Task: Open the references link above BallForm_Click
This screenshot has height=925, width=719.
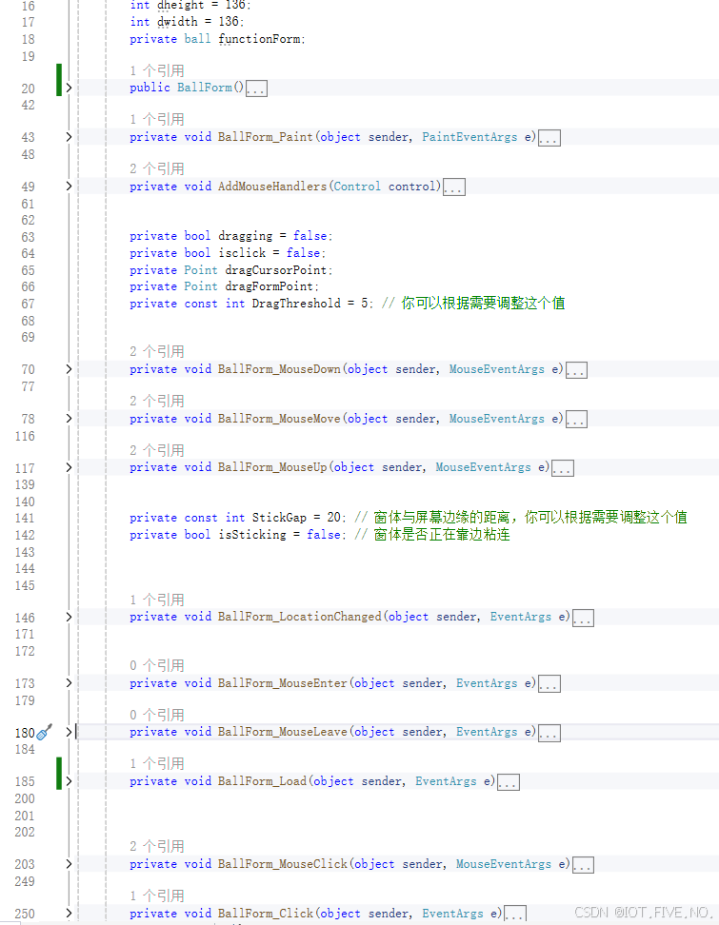Action: pos(157,896)
